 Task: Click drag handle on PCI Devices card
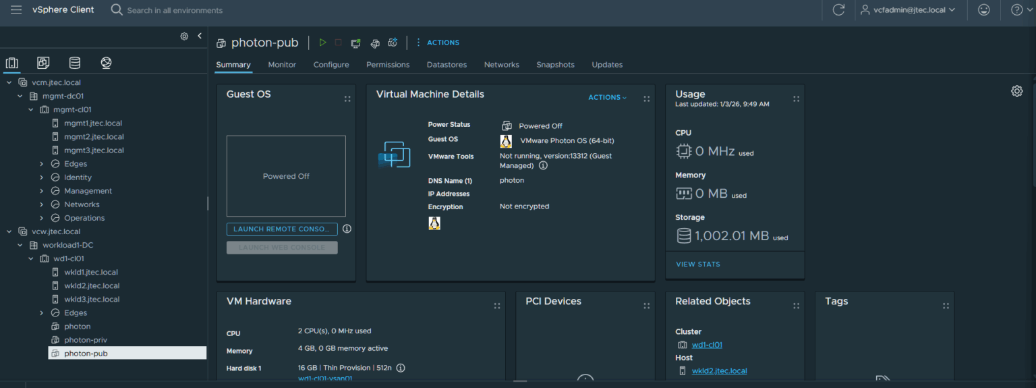pos(647,306)
